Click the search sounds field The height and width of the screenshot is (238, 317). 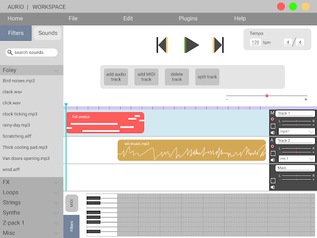point(32,53)
